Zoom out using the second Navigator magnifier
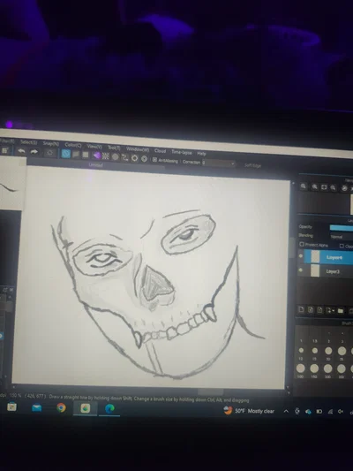The image size is (353, 471). point(314,186)
